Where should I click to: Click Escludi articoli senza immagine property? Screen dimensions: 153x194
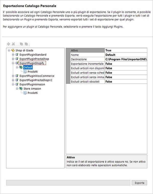pos(87,77)
